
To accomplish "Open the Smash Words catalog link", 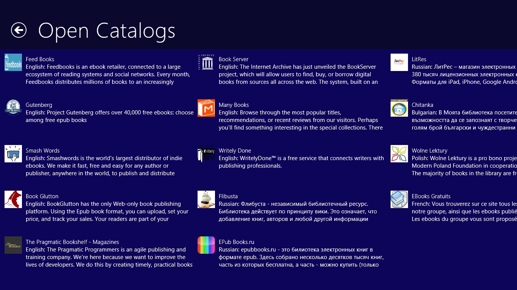I will click(x=42, y=150).
